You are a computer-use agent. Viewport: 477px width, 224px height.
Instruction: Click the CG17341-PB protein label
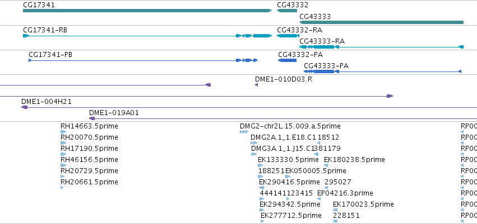click(x=50, y=55)
